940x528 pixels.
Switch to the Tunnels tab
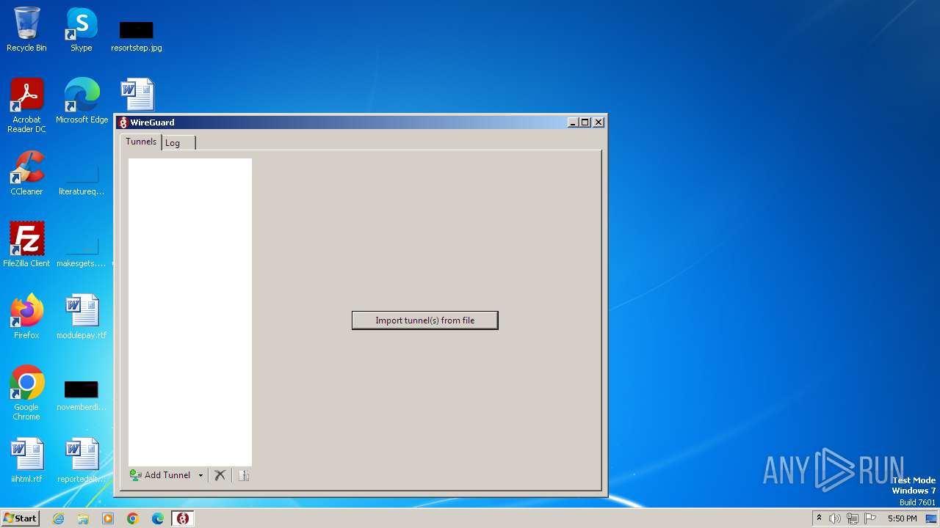[141, 142]
